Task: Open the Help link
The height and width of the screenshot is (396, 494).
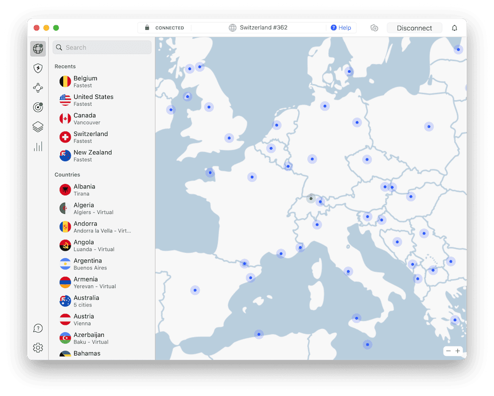Action: click(x=341, y=28)
